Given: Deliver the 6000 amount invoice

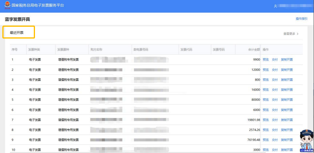Looking at the screenshot, I should 275,110.
